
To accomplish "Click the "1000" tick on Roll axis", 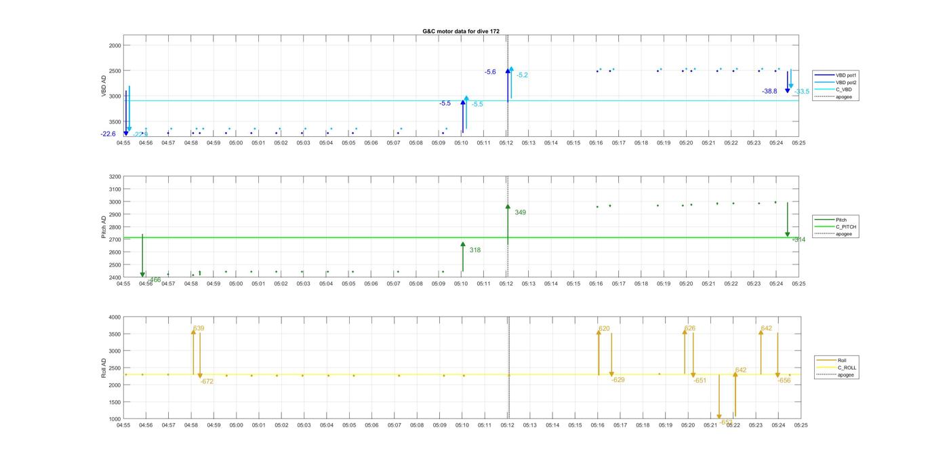I will tap(115, 418).
